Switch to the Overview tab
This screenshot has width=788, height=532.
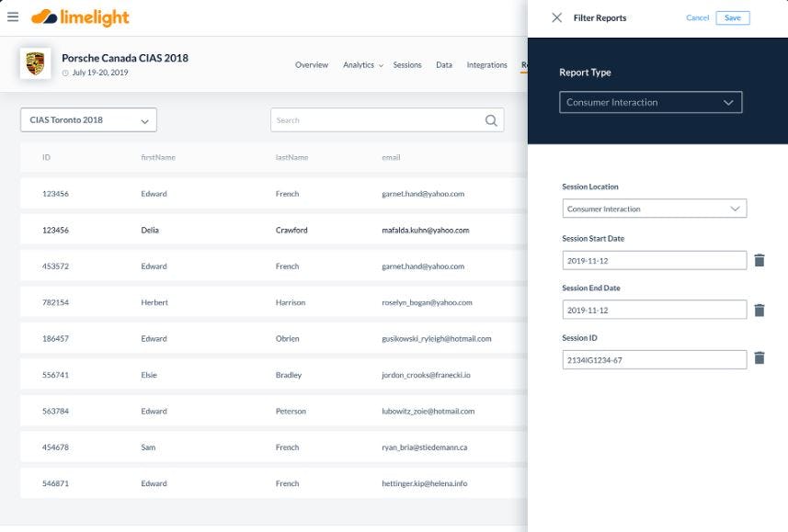[x=312, y=65]
